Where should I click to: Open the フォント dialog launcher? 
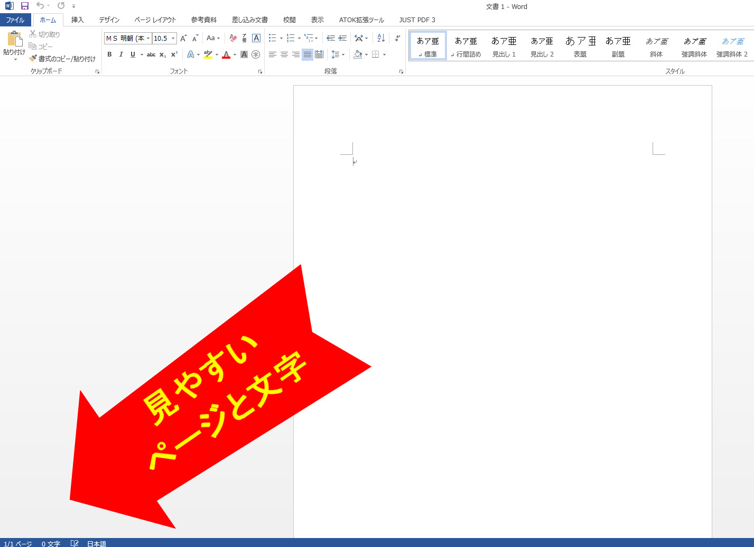tap(260, 71)
